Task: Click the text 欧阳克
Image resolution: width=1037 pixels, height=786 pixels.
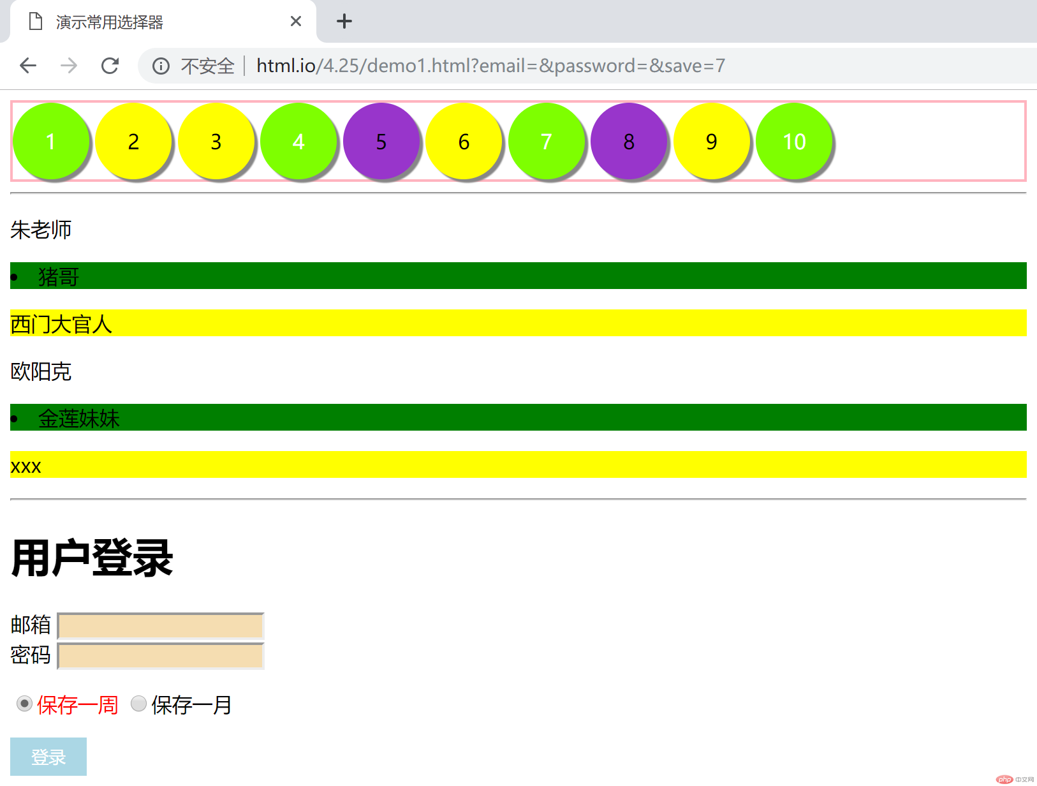Action: point(41,371)
